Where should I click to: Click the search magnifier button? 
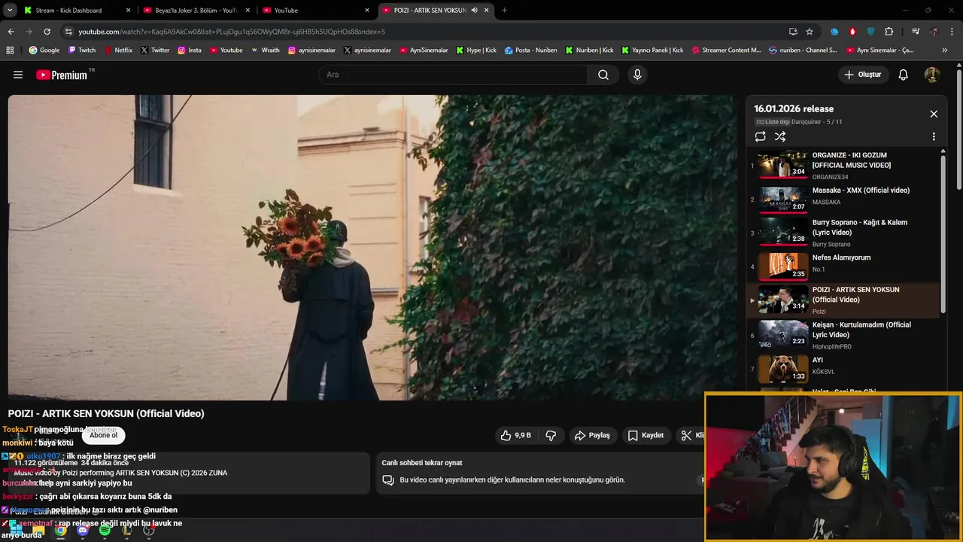tap(603, 75)
